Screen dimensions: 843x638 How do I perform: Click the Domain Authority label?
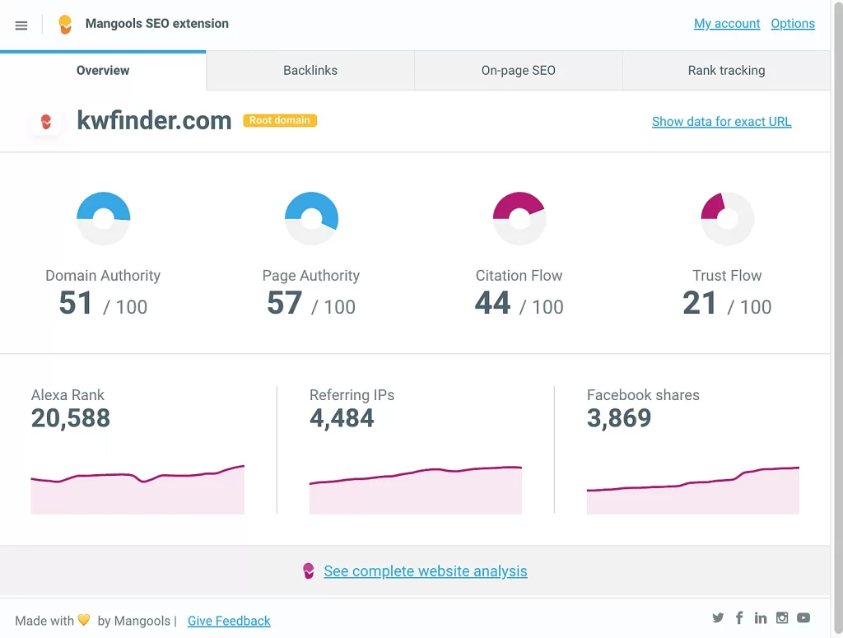(103, 275)
